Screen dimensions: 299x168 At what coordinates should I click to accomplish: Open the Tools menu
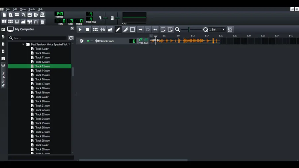tap(32, 9)
